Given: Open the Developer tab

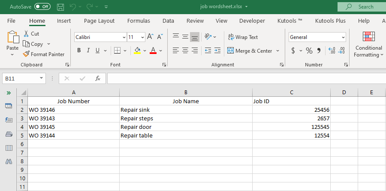Looking at the screenshot, I should 252,21.
